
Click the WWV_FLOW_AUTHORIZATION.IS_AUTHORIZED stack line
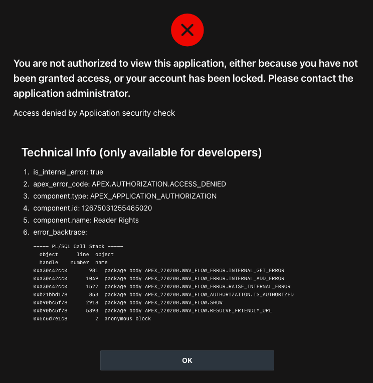coord(163,295)
